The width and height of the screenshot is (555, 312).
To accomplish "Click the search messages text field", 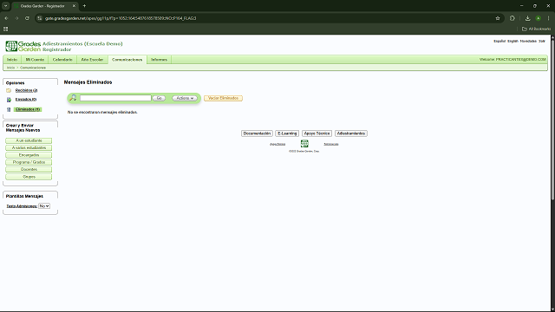I will click(115, 98).
